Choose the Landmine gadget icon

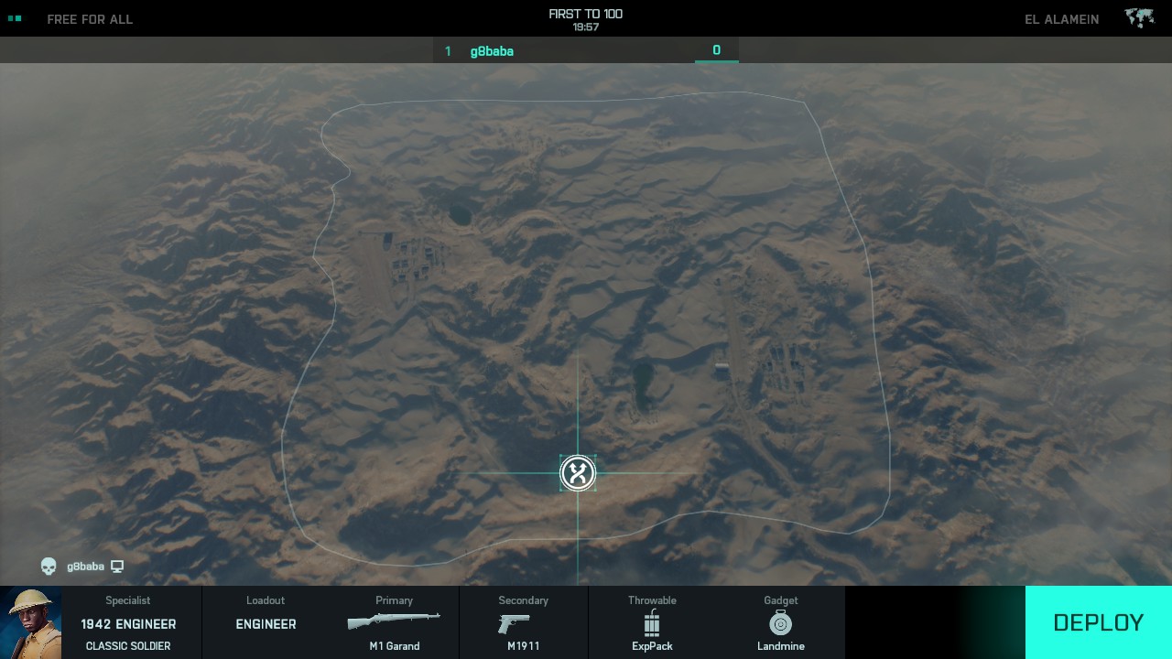(x=780, y=623)
